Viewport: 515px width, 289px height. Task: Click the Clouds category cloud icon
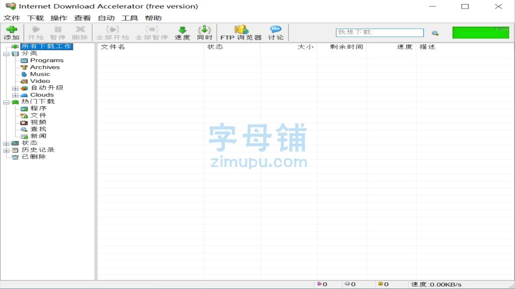pos(24,95)
